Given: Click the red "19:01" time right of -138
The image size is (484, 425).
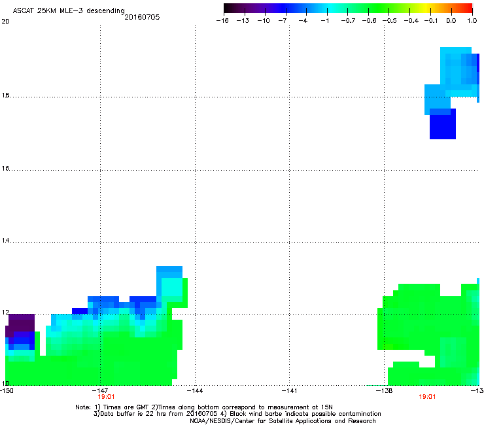Looking at the screenshot, I should point(427,397).
